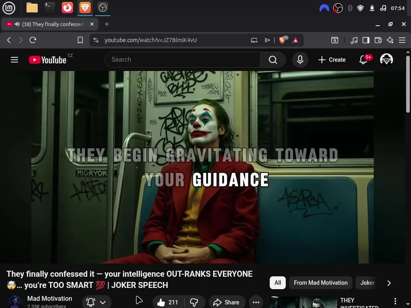Toggle the browser sidebar panel

[366, 40]
